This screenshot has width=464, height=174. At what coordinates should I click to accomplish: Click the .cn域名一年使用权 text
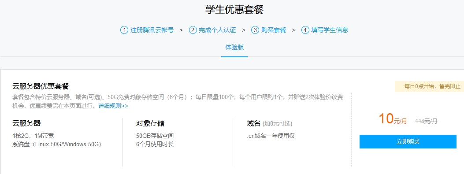(271, 136)
